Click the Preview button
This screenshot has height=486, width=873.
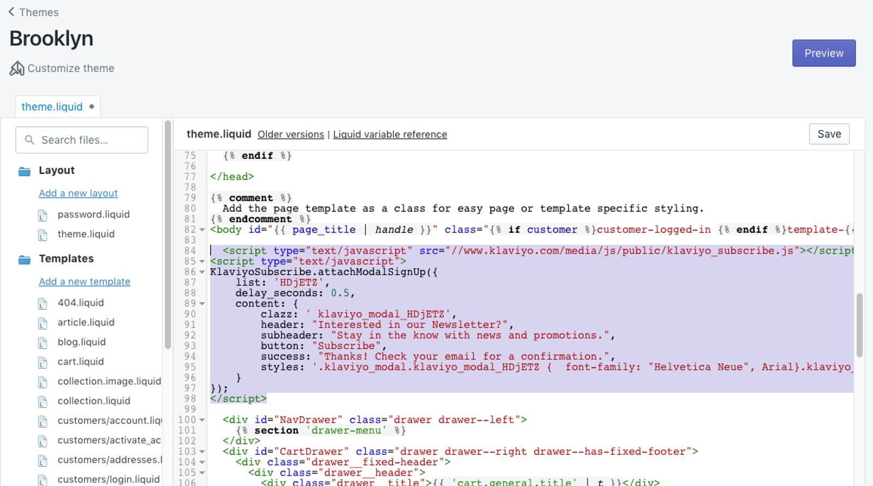[824, 53]
